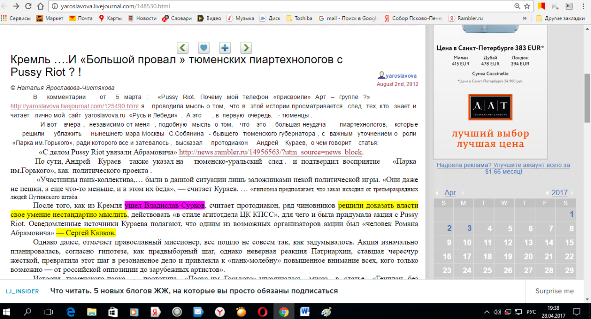The height and width of the screenshot is (319, 591).
Task: Open the Yandex browser taskbar icon
Action: tap(220, 312)
